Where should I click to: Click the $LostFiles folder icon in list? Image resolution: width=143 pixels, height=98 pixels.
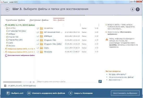pos(41,28)
